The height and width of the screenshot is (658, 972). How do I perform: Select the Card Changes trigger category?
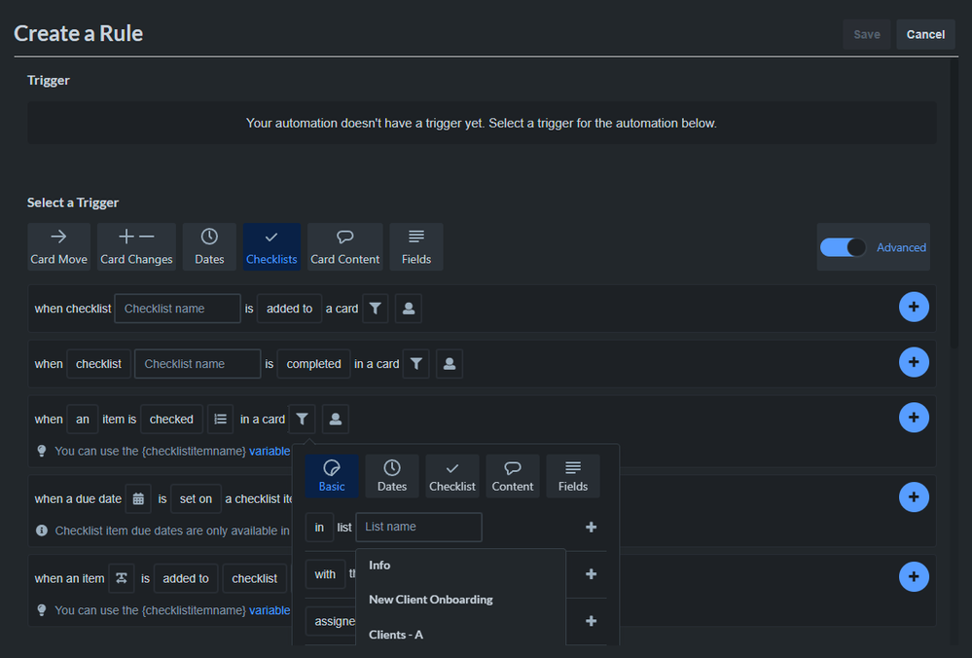pyautogui.click(x=135, y=246)
